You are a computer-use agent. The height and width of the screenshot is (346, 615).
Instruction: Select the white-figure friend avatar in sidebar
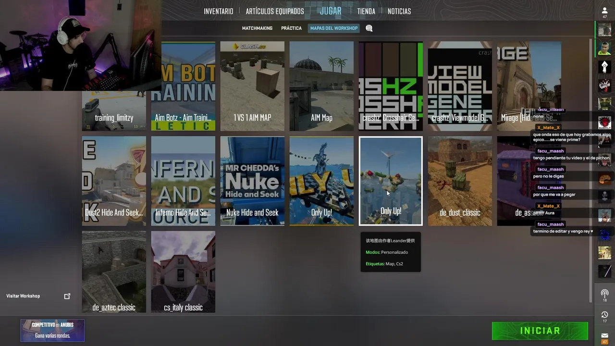coord(604,67)
